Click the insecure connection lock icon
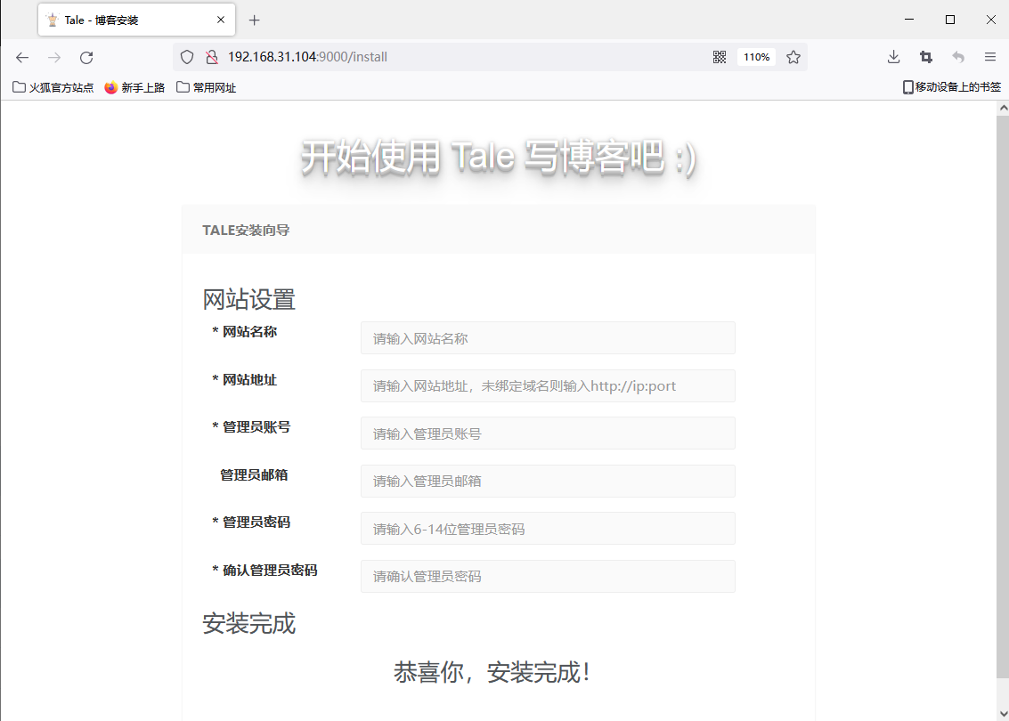Viewport: 1009px width, 721px height. coord(211,57)
